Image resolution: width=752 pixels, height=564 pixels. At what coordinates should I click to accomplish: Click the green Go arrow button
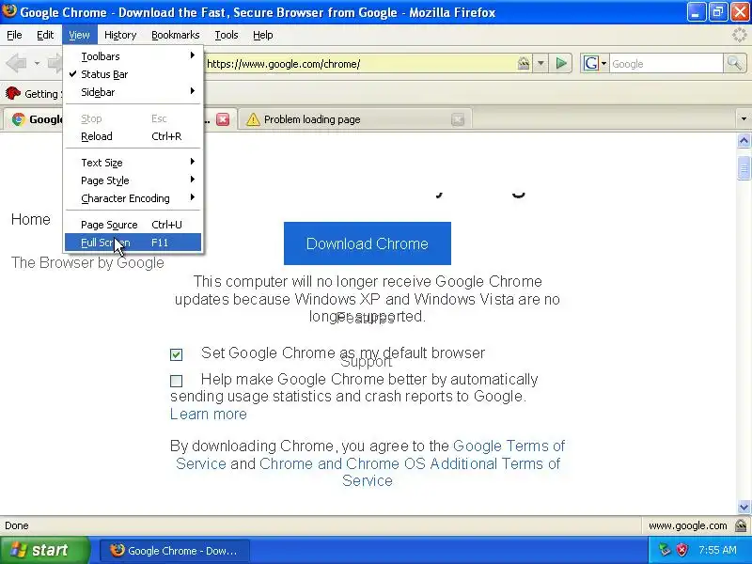(x=560, y=63)
